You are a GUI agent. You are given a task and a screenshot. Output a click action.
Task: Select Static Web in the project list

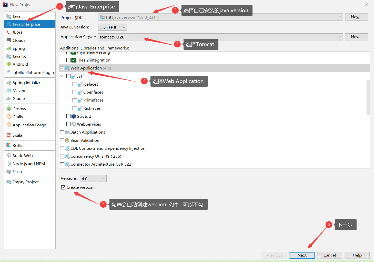(x=30, y=156)
